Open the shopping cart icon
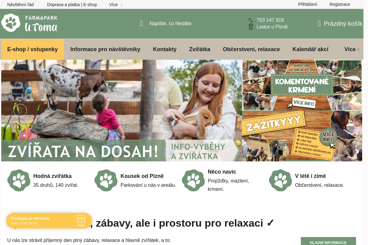Image resolution: width=368 pixels, height=245 pixels. [319, 24]
